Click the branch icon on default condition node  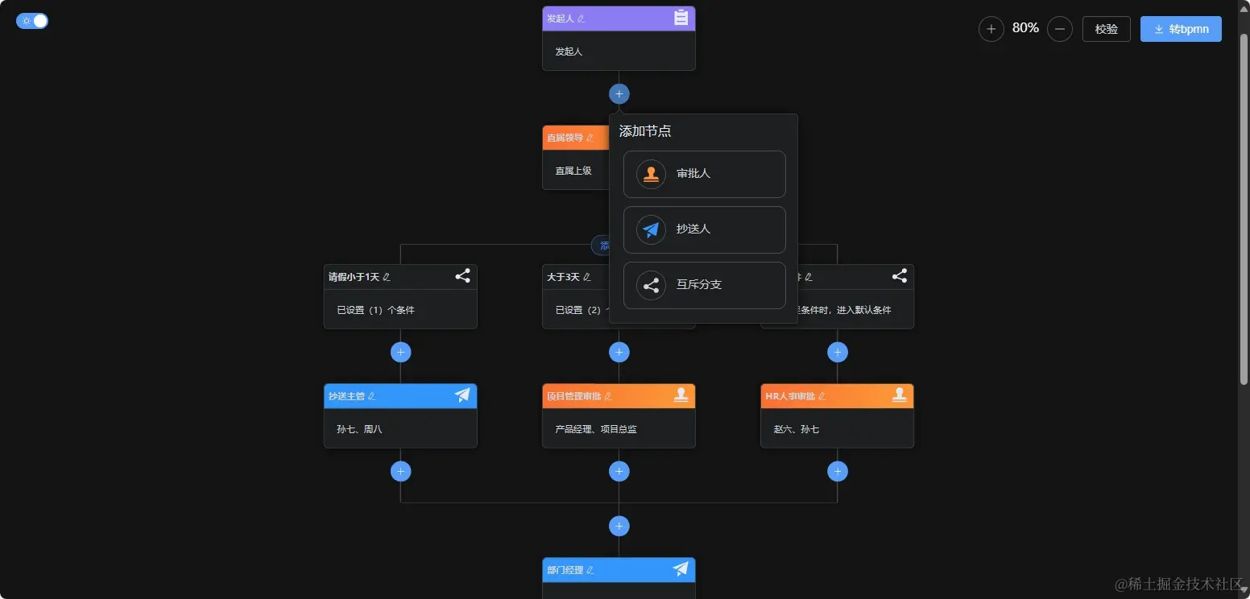[x=900, y=276]
